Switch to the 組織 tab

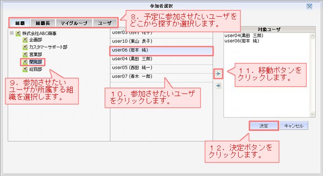pyautogui.click(x=20, y=23)
